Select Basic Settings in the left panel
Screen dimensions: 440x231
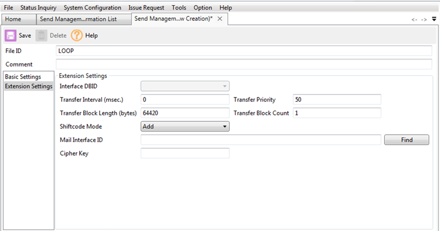tap(23, 77)
